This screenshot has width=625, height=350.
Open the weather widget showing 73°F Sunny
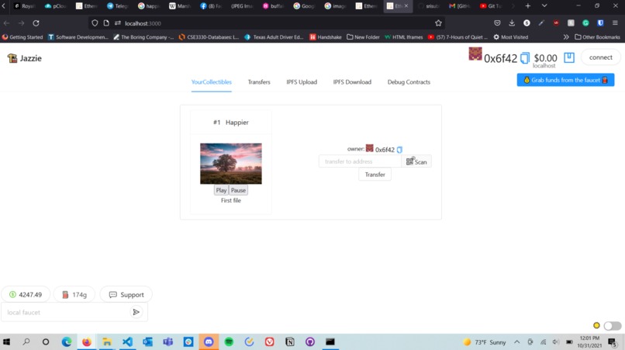pyautogui.click(x=485, y=342)
